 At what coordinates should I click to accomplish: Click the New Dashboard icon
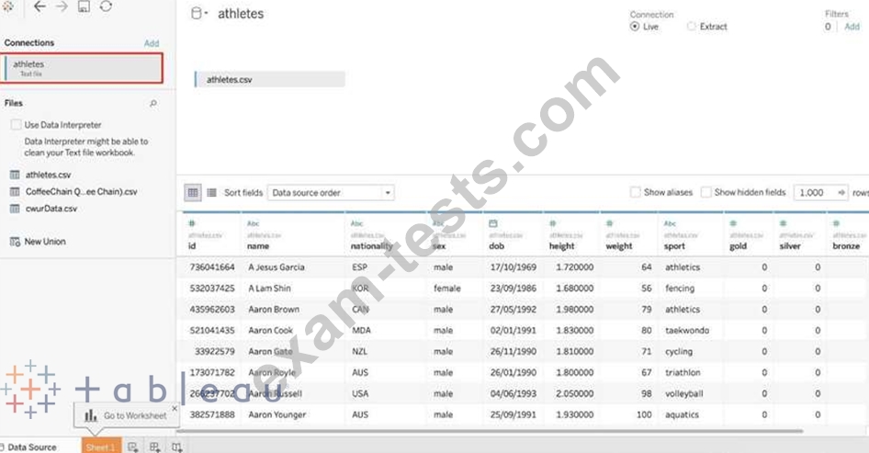[x=155, y=447]
